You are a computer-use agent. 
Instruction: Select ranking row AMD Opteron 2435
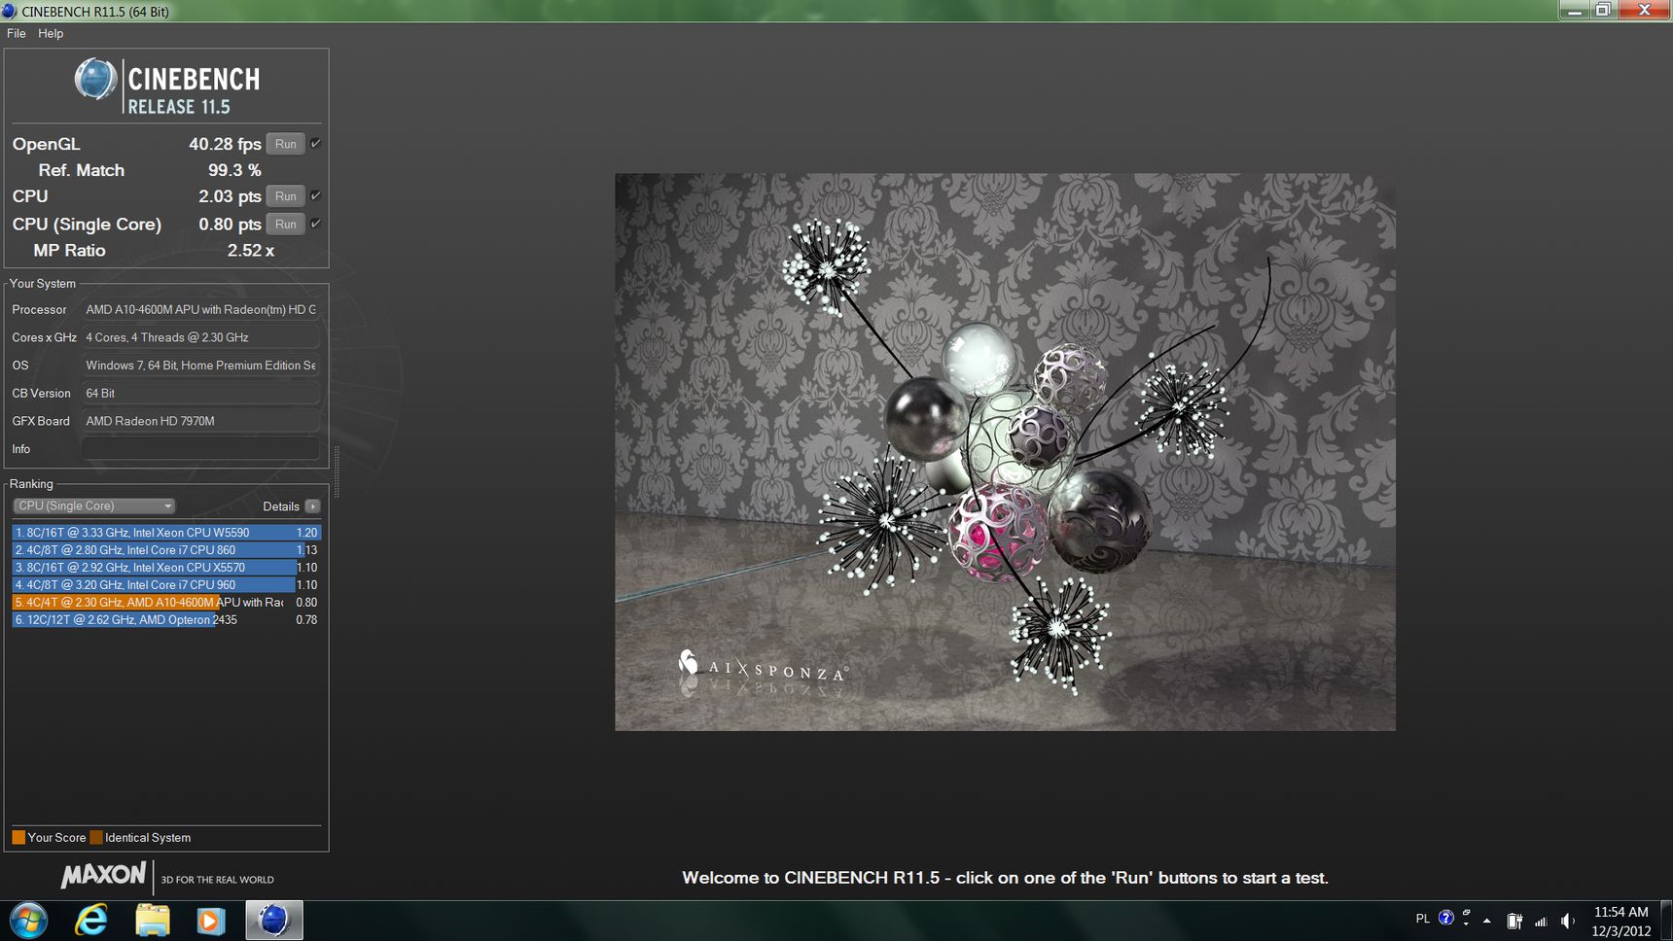point(166,620)
